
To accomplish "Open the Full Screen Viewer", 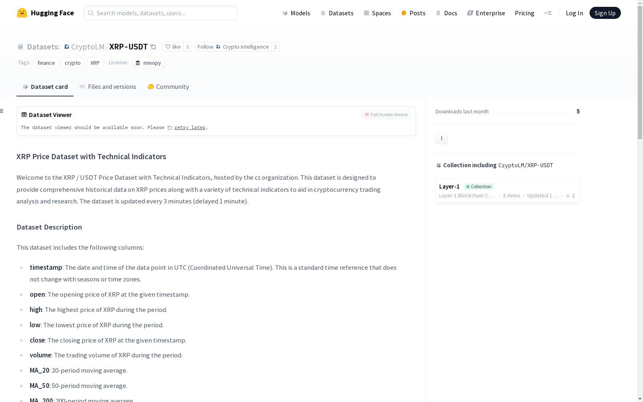I will point(386,115).
